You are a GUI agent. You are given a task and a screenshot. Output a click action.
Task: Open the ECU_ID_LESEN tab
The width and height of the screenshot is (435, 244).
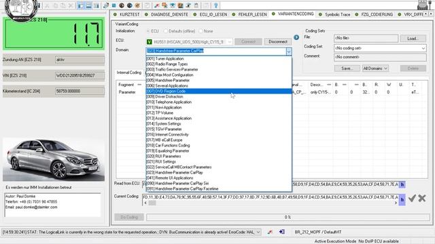click(x=213, y=14)
